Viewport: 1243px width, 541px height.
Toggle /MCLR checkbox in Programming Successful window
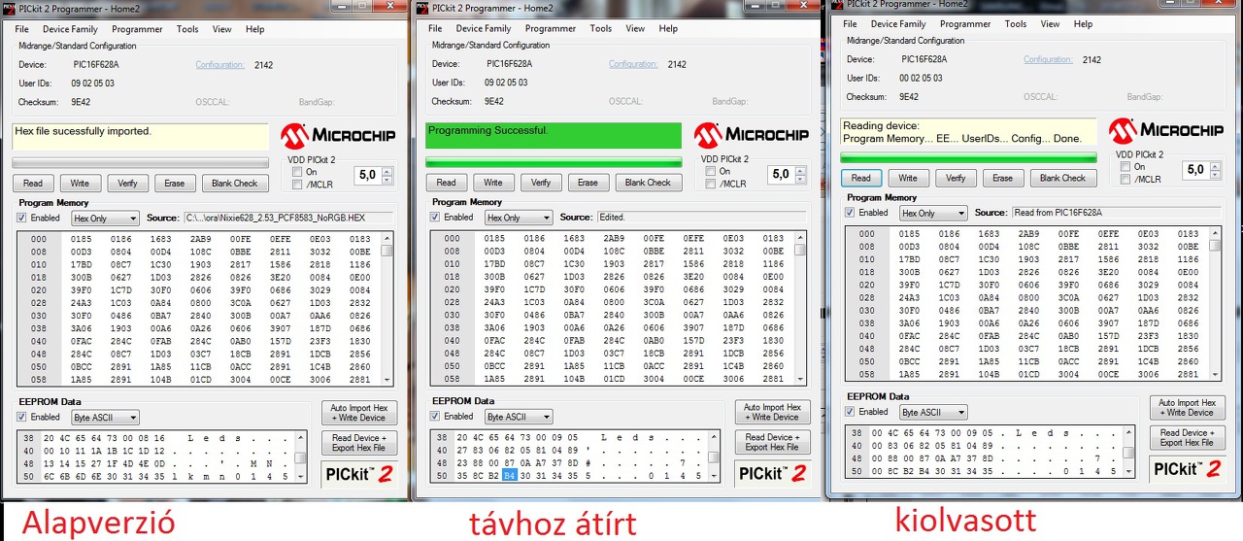point(711,184)
